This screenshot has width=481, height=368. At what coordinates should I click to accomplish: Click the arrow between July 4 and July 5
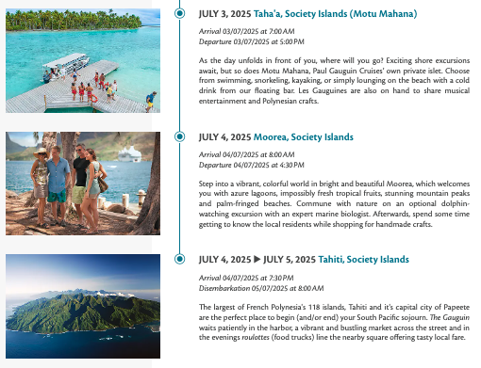tap(257, 260)
